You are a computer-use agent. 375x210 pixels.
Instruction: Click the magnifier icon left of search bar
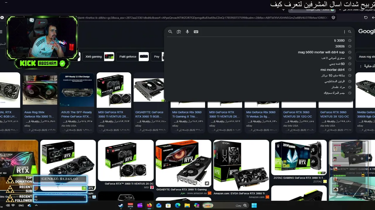click(170, 32)
